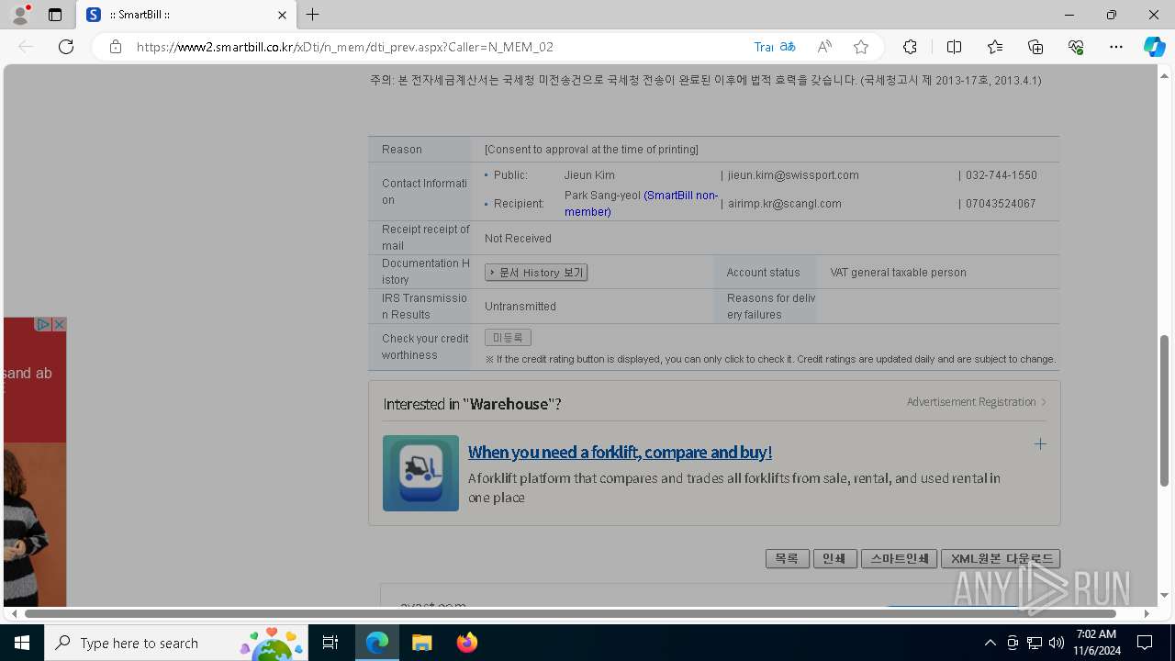Image resolution: width=1175 pixels, height=661 pixels.
Task: Click the jieun.kim@swissport.com email text
Action: [793, 175]
